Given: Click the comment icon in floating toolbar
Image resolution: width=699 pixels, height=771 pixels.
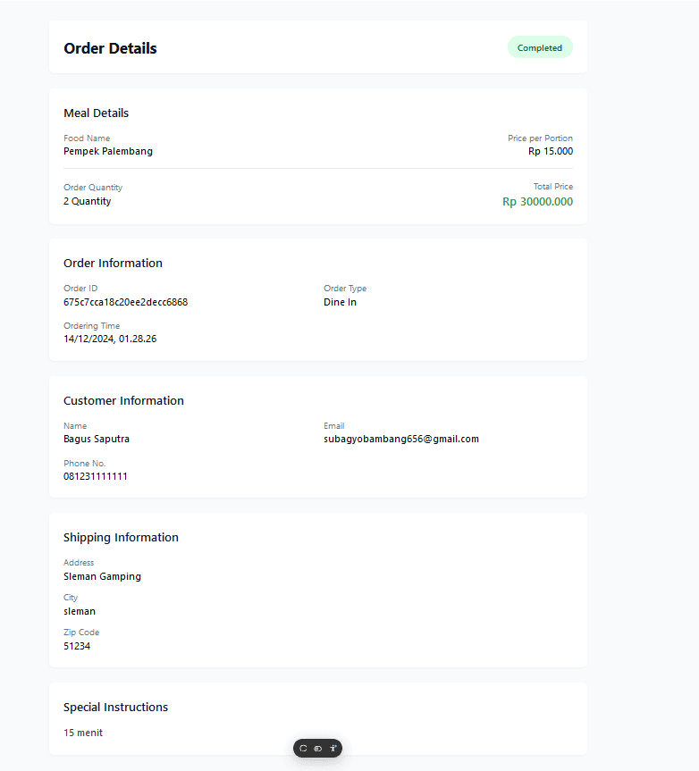Looking at the screenshot, I should tap(303, 749).
